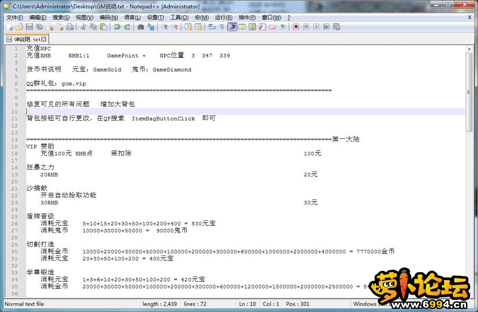This screenshot has width=478, height=312.
Task: Click the vertical scrollbar thumb
Action: (x=469, y=92)
